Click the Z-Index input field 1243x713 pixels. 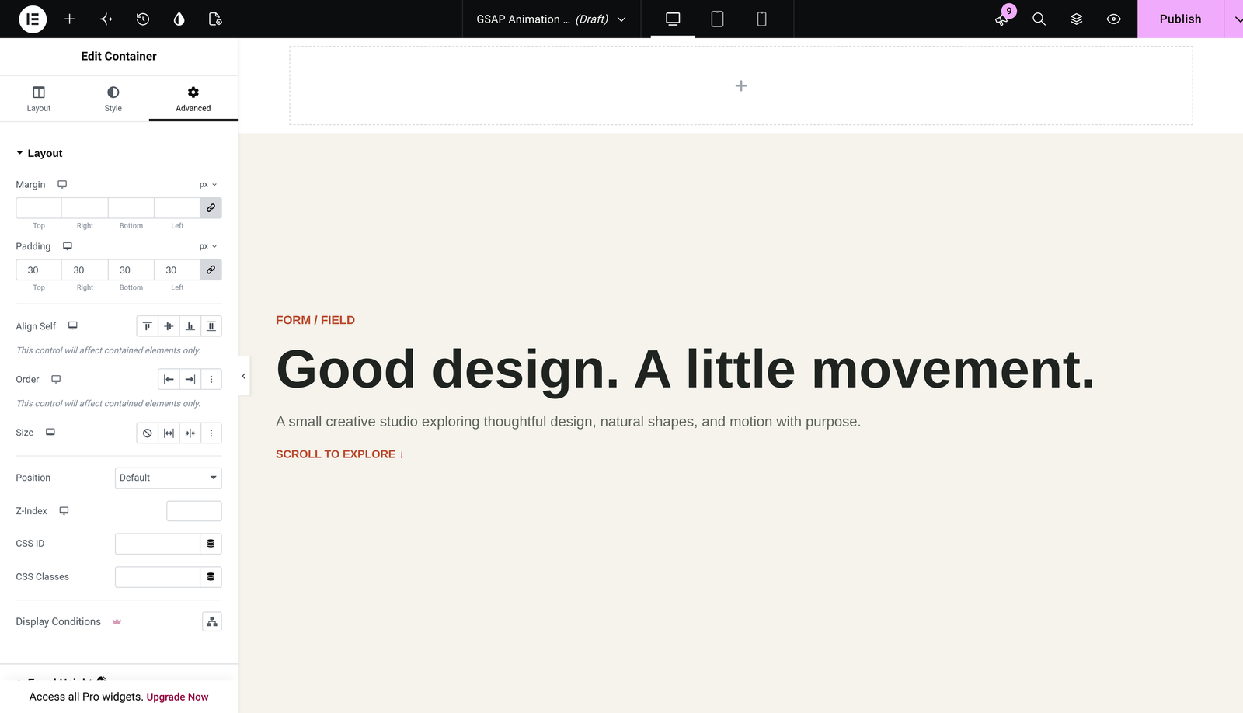(x=194, y=511)
